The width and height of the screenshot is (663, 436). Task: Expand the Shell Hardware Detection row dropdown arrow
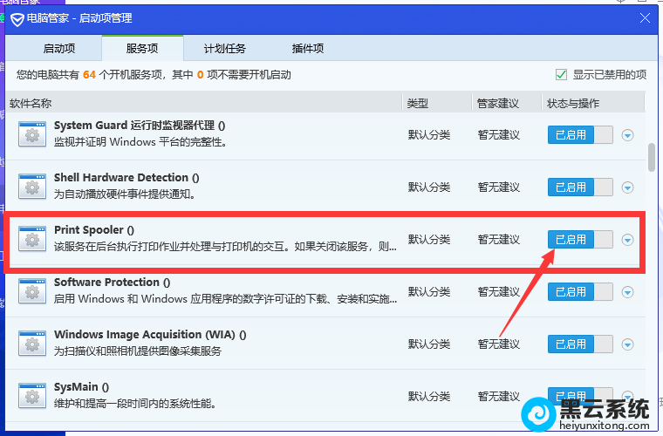(x=627, y=187)
